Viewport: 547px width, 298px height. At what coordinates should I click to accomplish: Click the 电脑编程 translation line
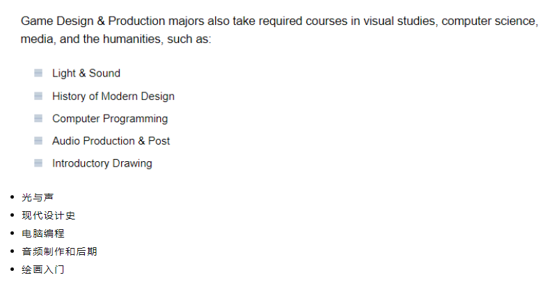click(43, 233)
